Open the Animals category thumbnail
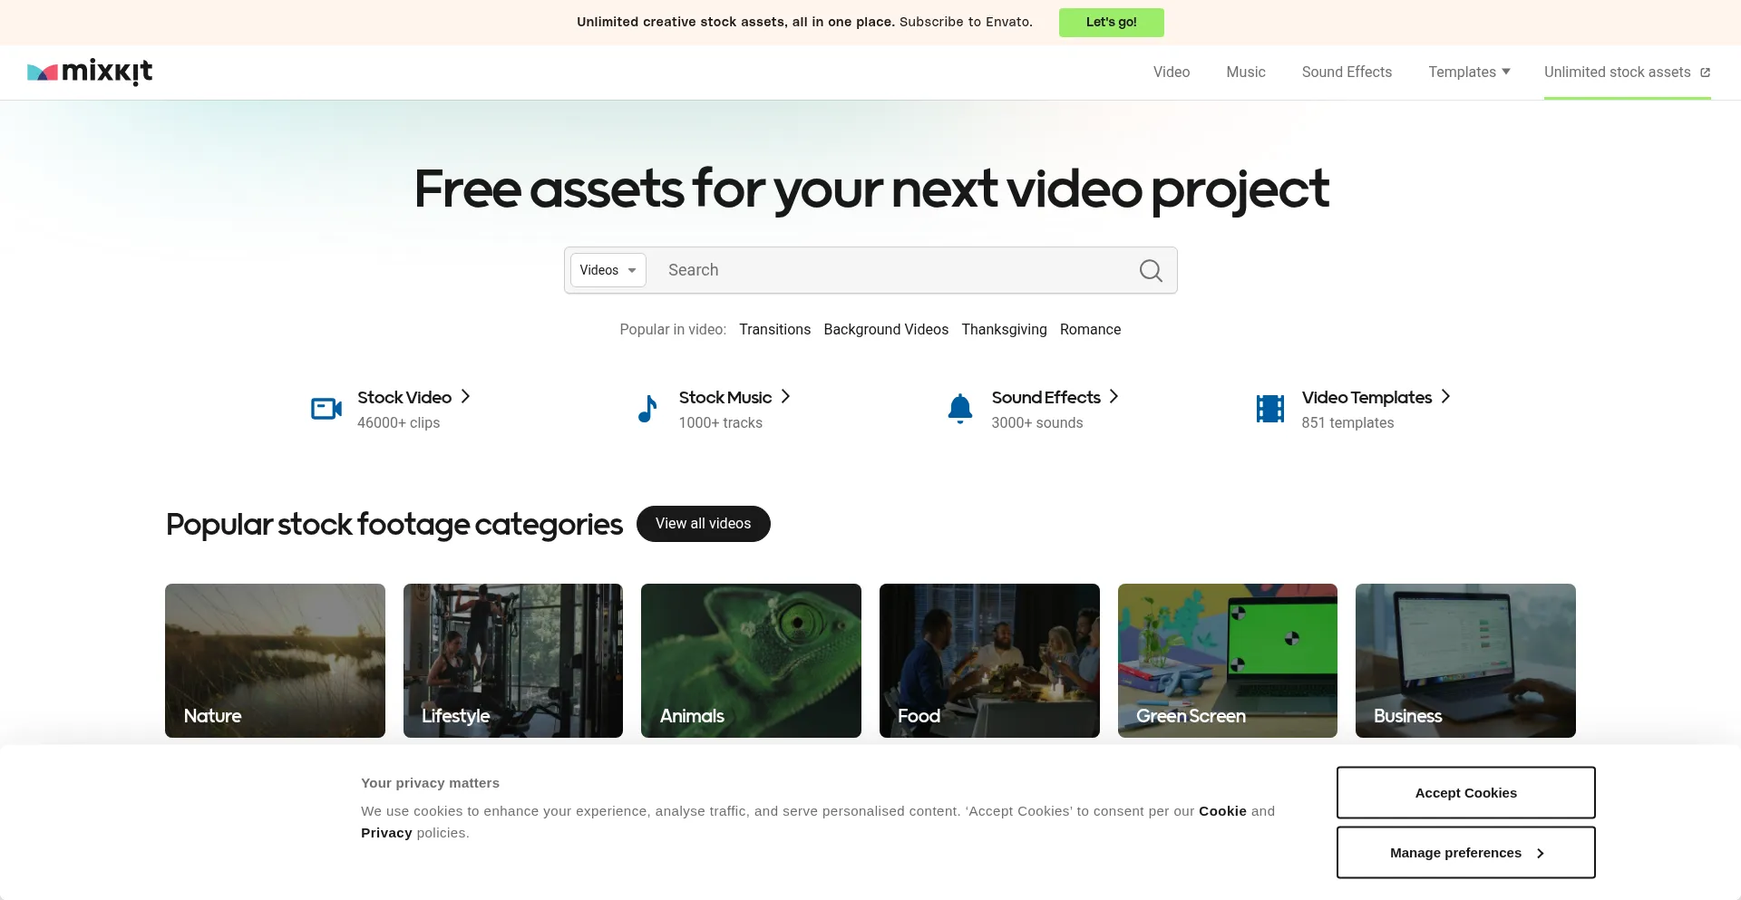The height and width of the screenshot is (900, 1741). [751, 661]
